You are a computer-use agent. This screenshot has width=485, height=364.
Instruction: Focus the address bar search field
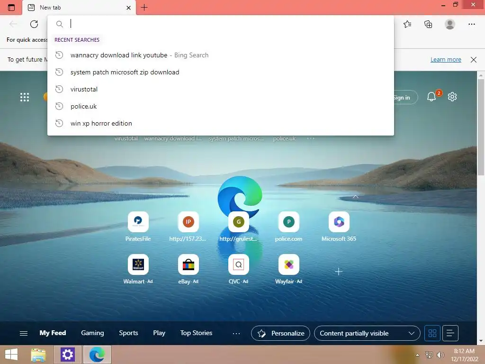pyautogui.click(x=221, y=24)
